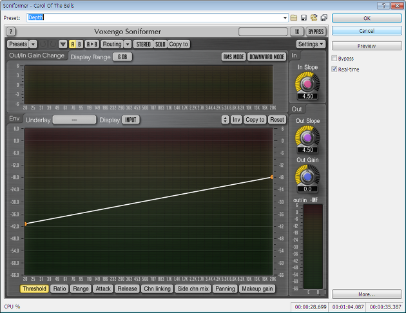406x313 pixels.
Task: Select the Chn linking tab
Action: (157, 289)
